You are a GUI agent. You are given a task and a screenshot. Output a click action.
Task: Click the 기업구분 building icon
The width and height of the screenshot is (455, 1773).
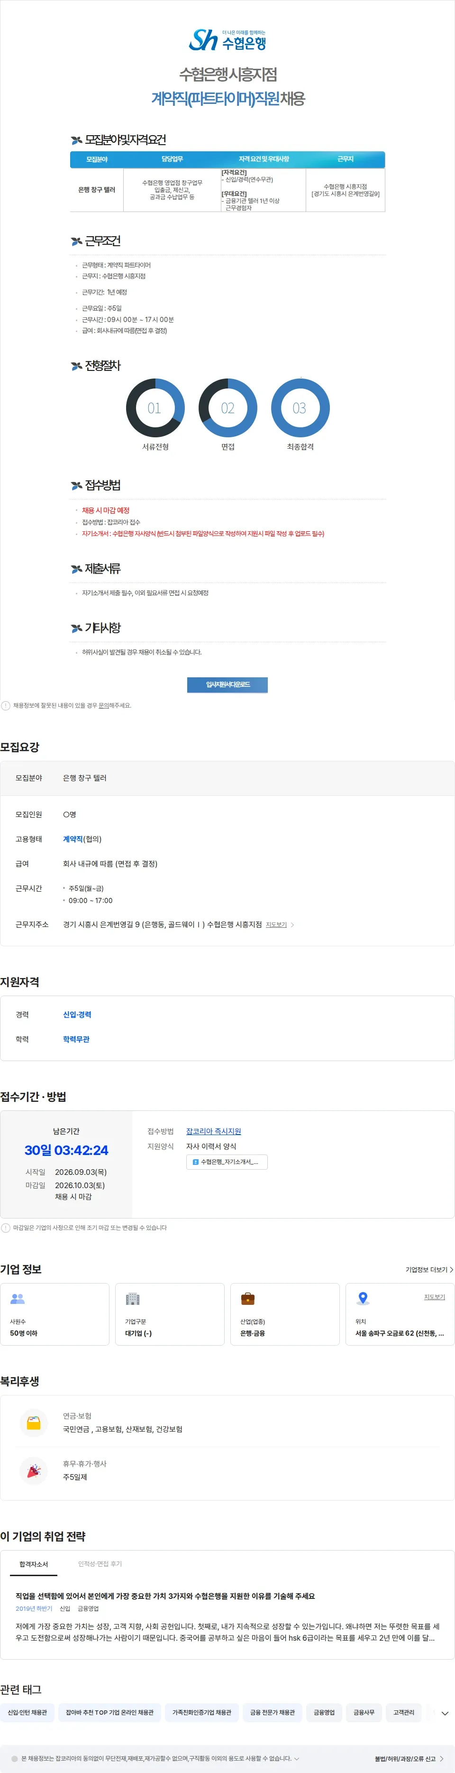click(133, 1299)
